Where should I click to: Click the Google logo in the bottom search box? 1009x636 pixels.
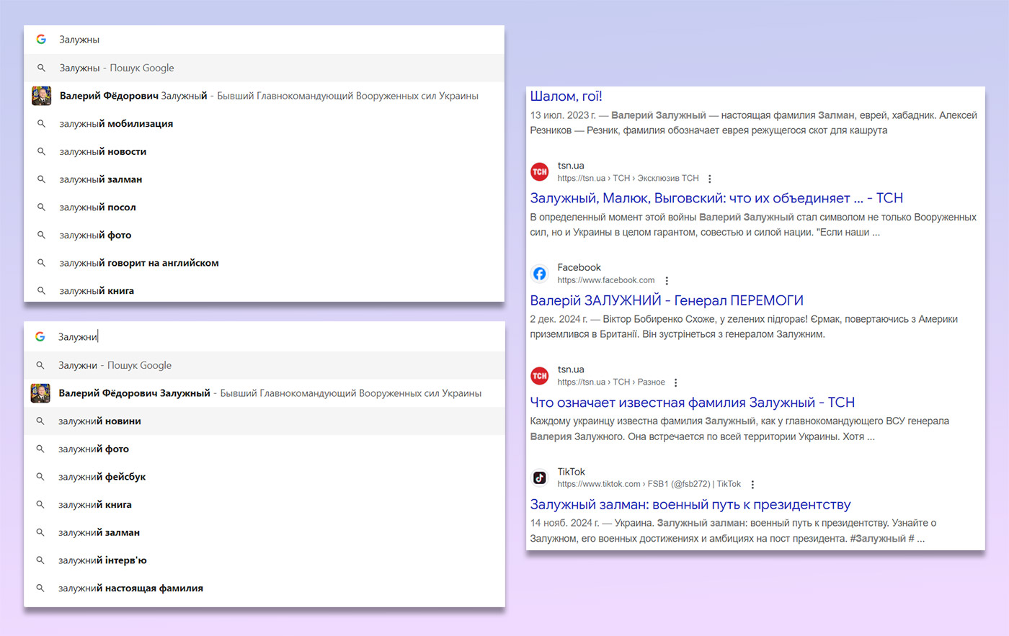pyautogui.click(x=40, y=336)
